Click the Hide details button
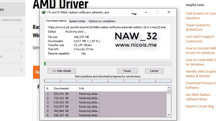This screenshot has height=121, width=216. (62, 71)
